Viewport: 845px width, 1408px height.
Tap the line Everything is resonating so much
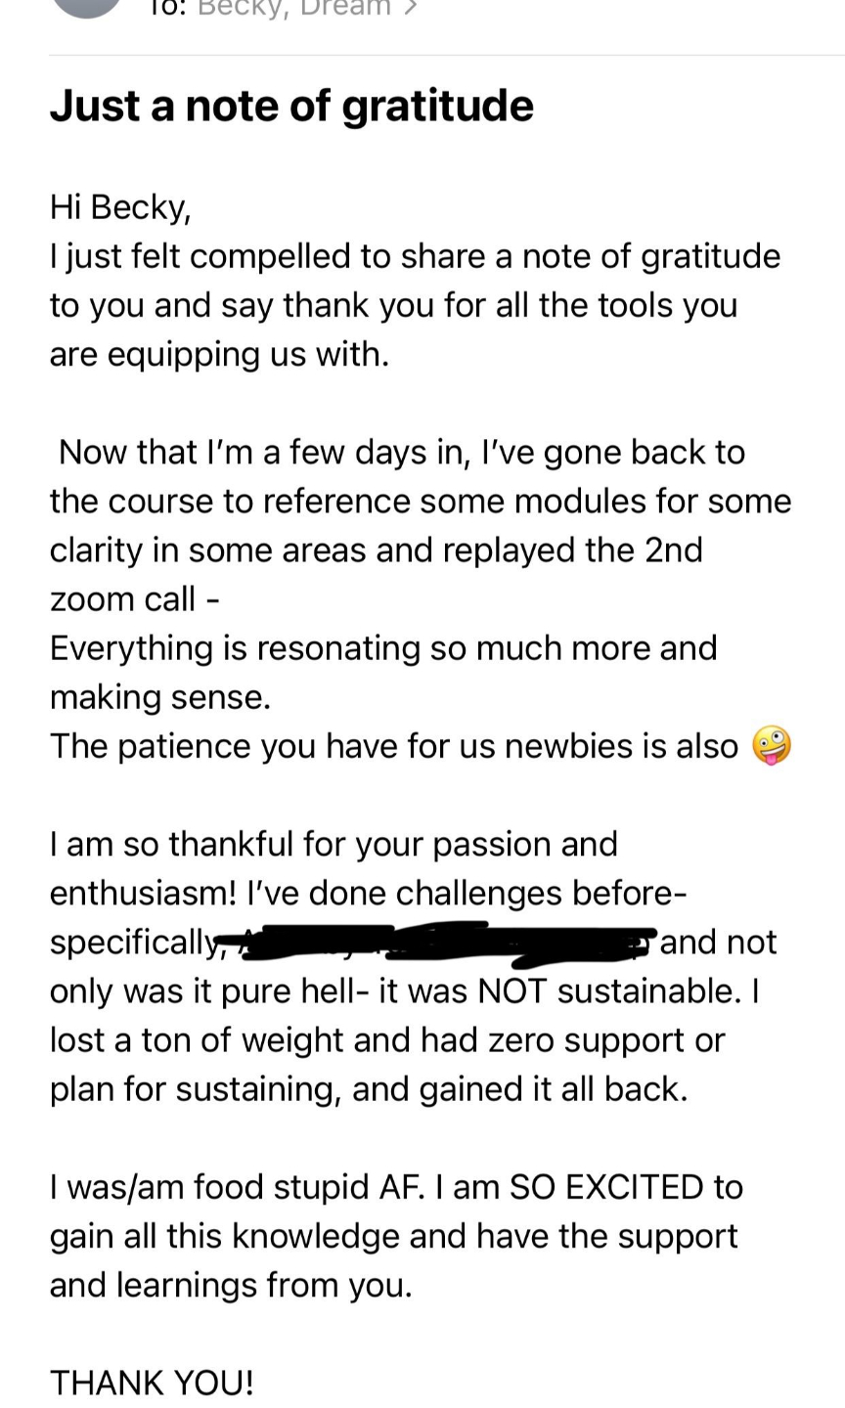pyautogui.click(x=383, y=648)
